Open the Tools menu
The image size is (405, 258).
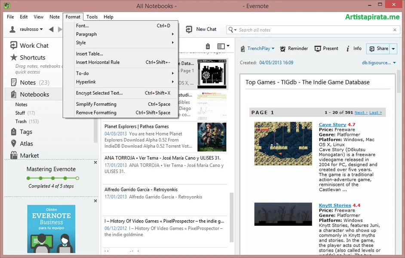[x=92, y=17]
